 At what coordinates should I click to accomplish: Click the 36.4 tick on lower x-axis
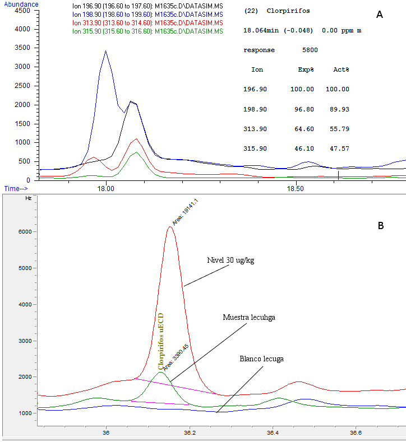coord(272,432)
